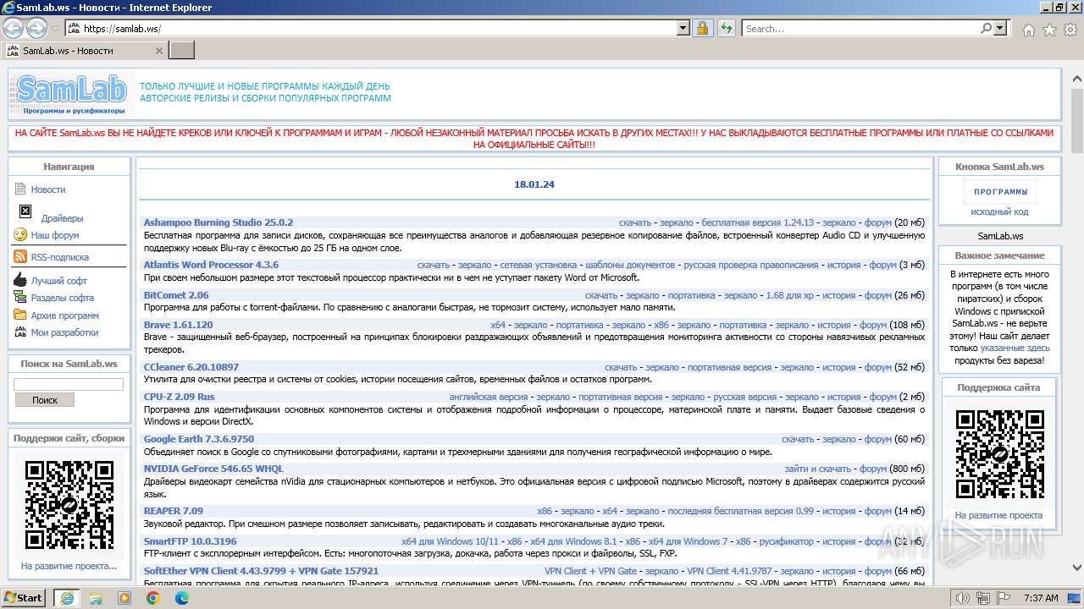
Task: Click the ПРОГРАММЫ site button
Action: tap(1000, 192)
